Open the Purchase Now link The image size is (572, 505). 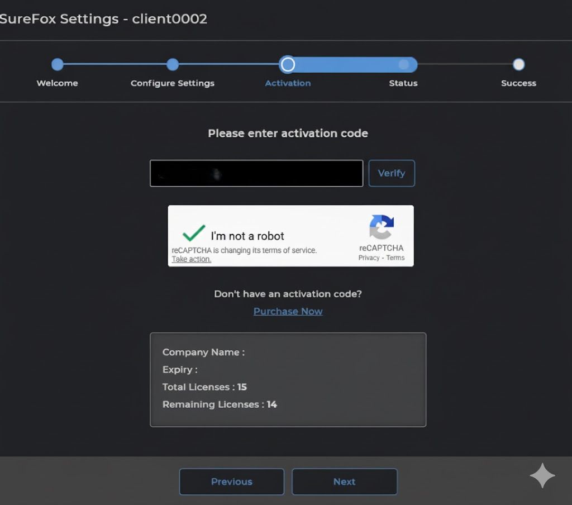click(288, 311)
